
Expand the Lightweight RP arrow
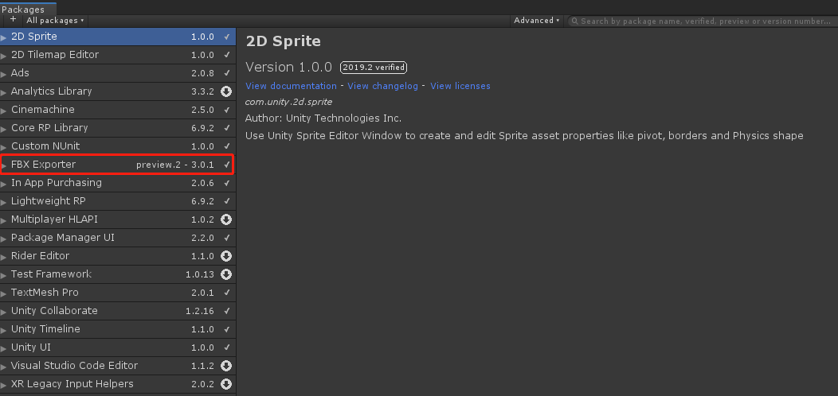[x=4, y=202]
